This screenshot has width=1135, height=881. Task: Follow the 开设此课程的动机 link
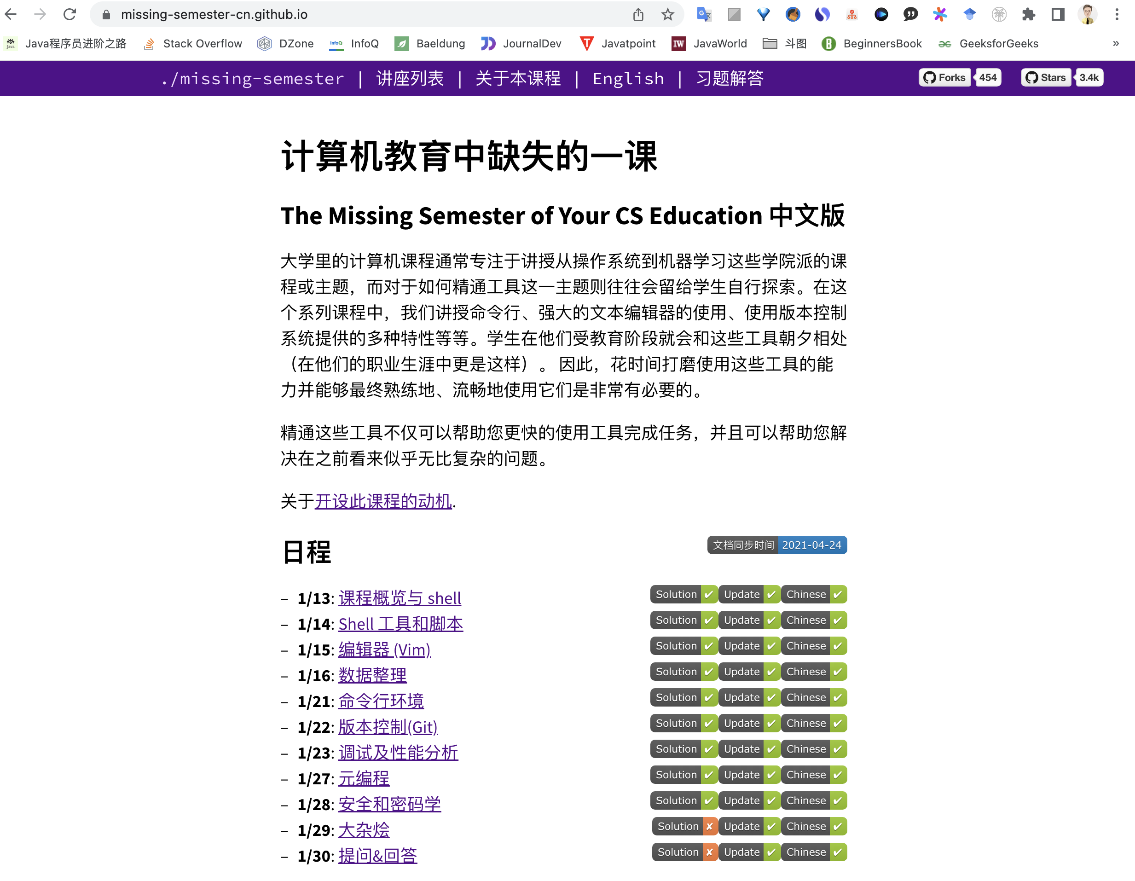tap(383, 501)
